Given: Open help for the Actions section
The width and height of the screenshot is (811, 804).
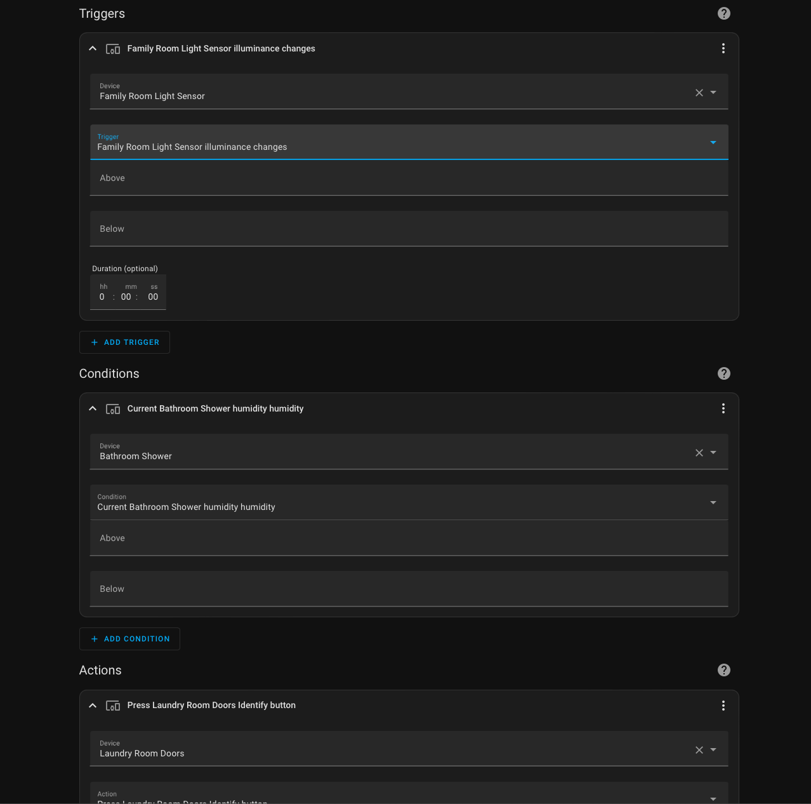Looking at the screenshot, I should pos(723,670).
